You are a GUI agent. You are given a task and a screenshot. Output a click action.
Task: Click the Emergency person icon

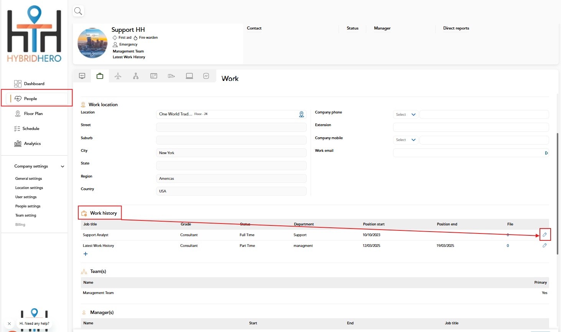coord(115,44)
